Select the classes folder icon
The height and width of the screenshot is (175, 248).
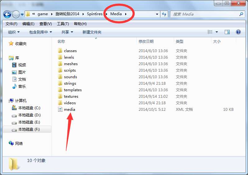pyautogui.click(x=60, y=51)
